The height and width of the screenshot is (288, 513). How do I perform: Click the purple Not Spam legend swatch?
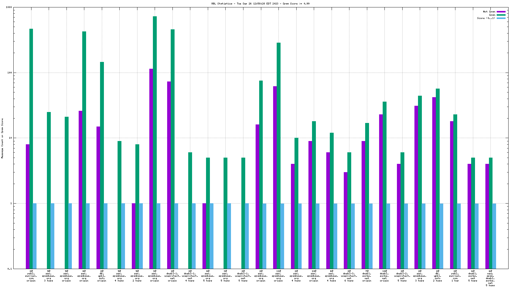click(x=501, y=12)
